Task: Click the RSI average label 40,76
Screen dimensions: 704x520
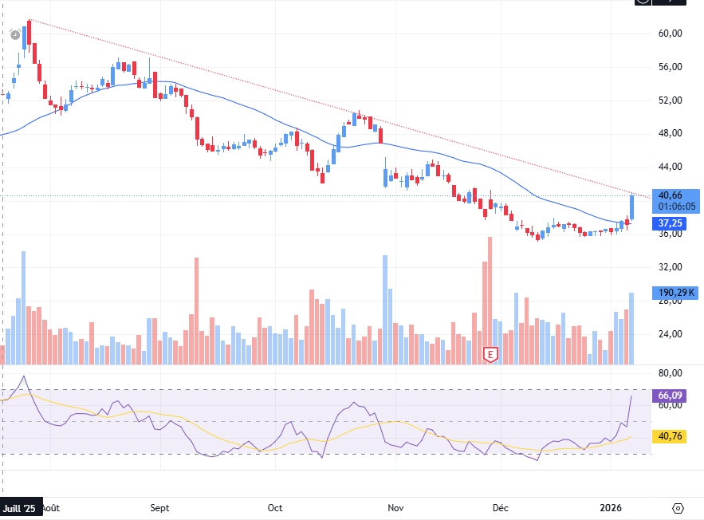Action: click(670, 436)
